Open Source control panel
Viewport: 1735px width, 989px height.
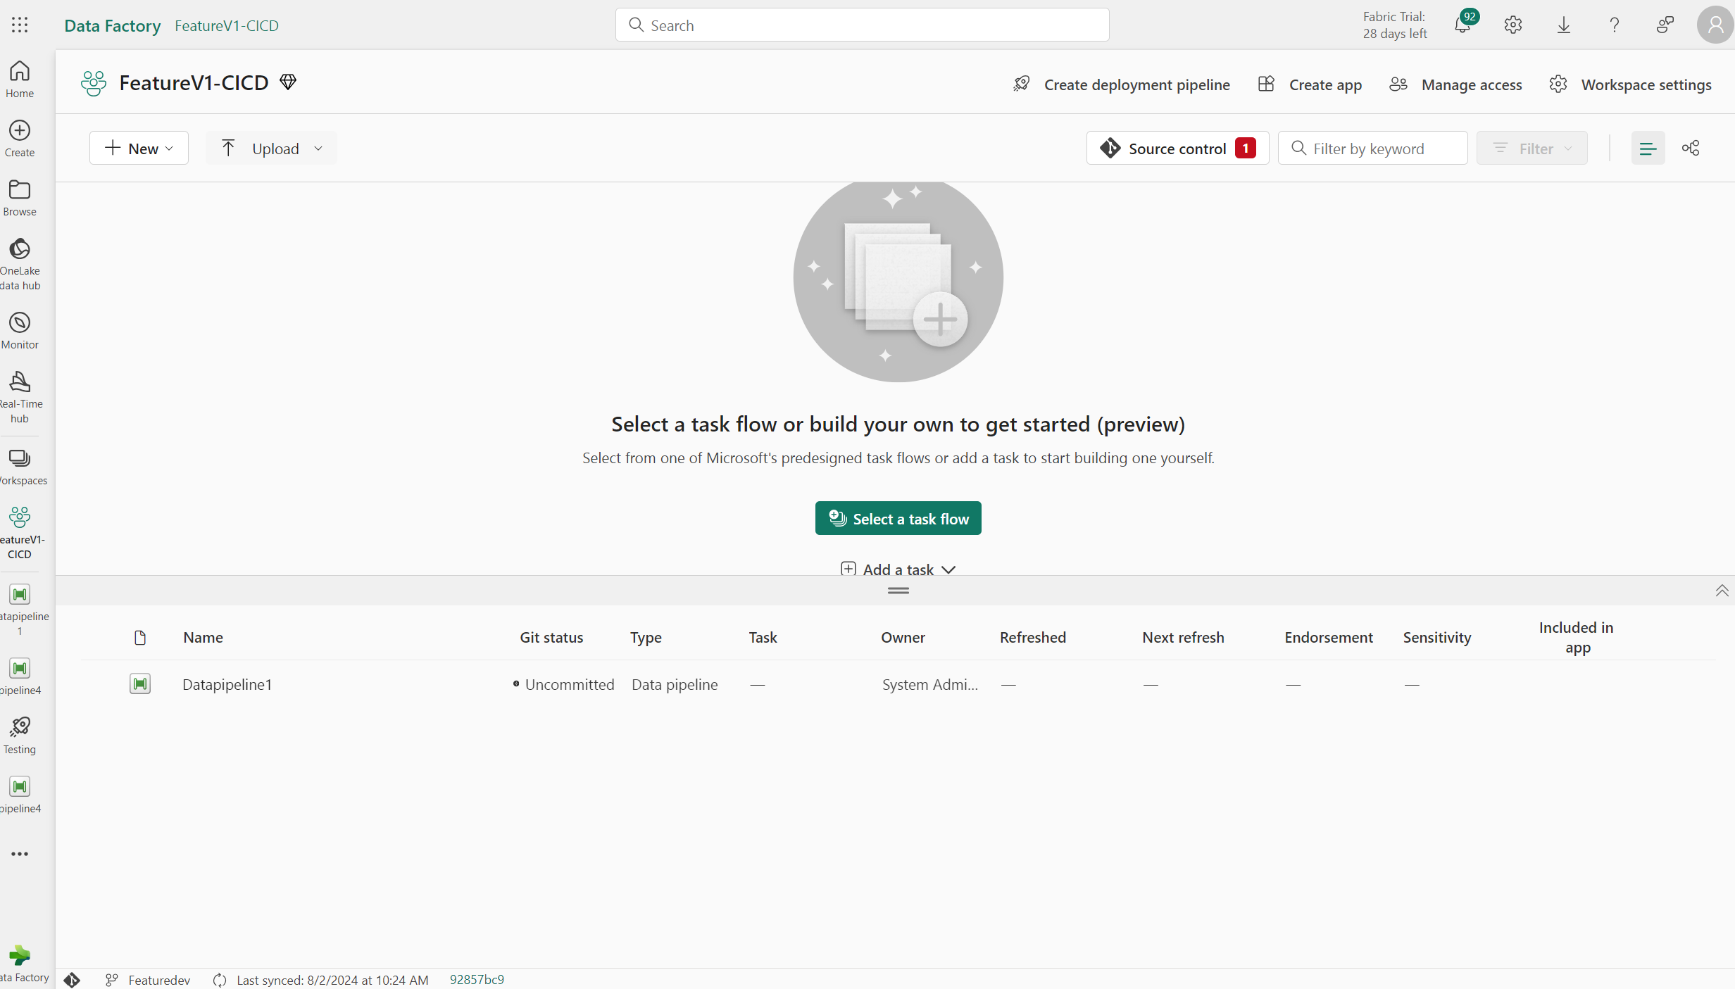coord(1177,148)
